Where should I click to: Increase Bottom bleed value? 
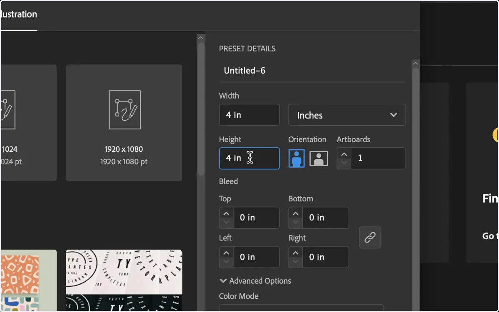[x=296, y=213]
